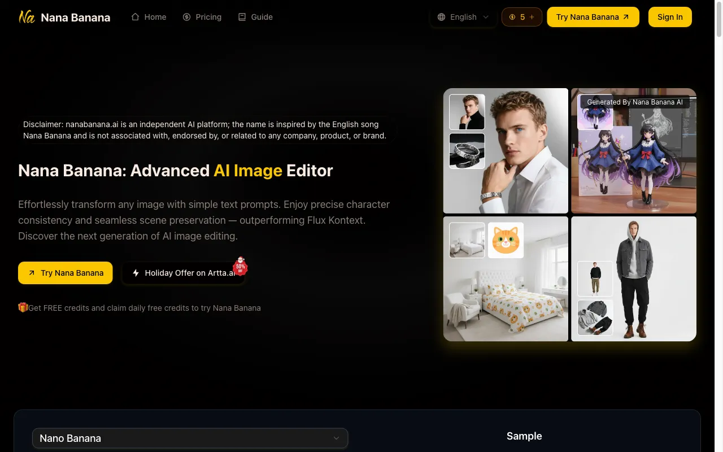Image resolution: width=723 pixels, height=452 pixels.
Task: Click the header Try Nana Banana button
Action: [x=593, y=17]
